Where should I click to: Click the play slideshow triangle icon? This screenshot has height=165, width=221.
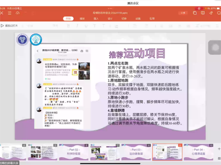(x=2, y=26)
